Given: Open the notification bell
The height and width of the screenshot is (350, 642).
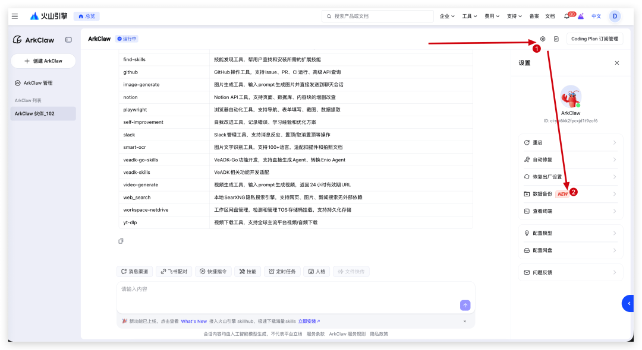Looking at the screenshot, I should [566, 16].
